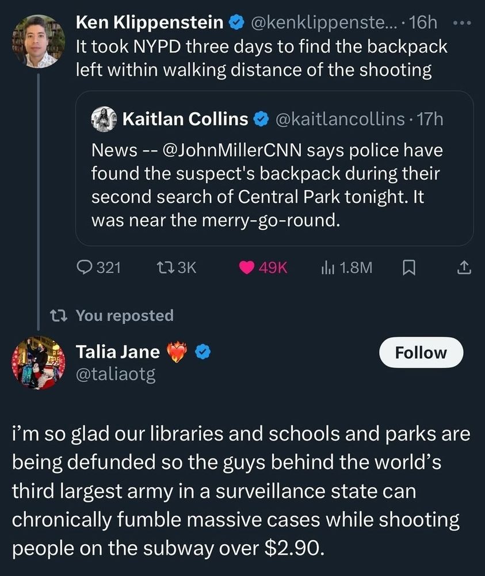Click Ken Klippenstein's verified badge

(x=235, y=23)
